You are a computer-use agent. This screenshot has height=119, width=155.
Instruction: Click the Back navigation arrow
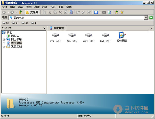tap(4, 12)
